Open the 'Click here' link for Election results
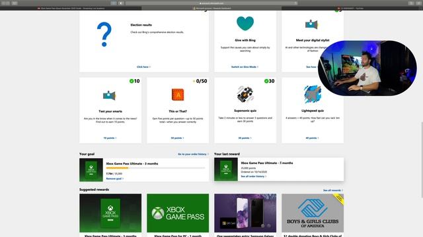Screen dimensions: 423x237 (x=143, y=67)
